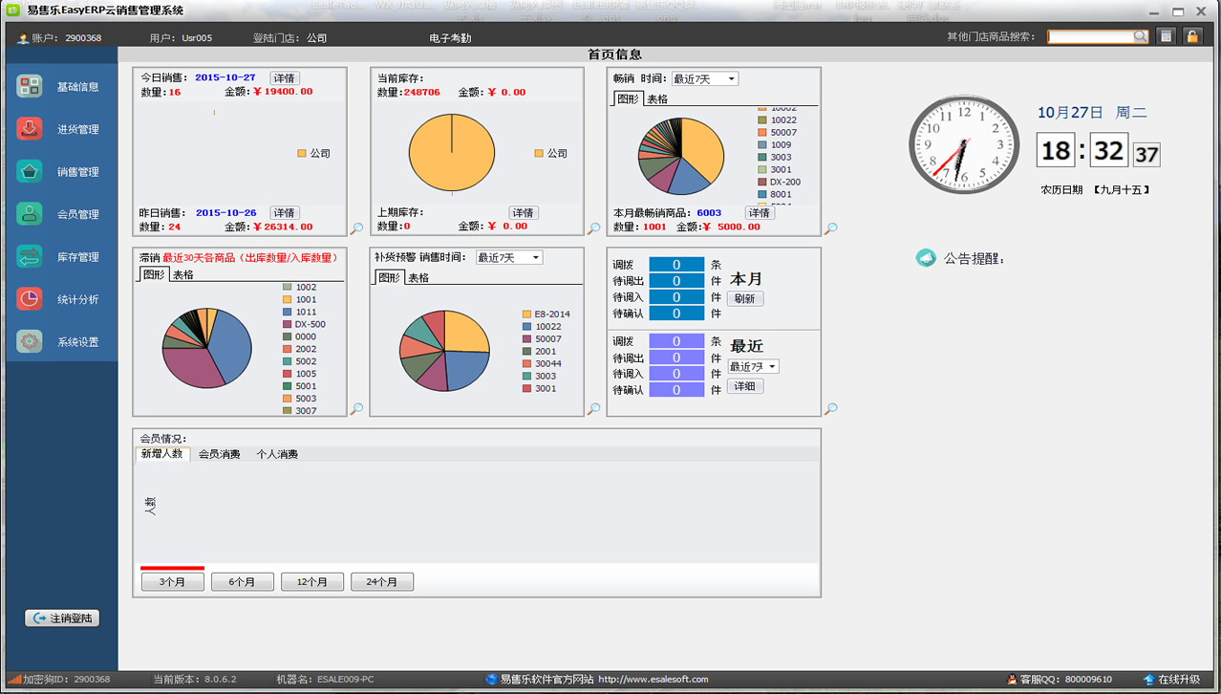Open the 统计分析 pie chart icon
Image resolution: width=1221 pixels, height=694 pixels.
tap(30, 299)
